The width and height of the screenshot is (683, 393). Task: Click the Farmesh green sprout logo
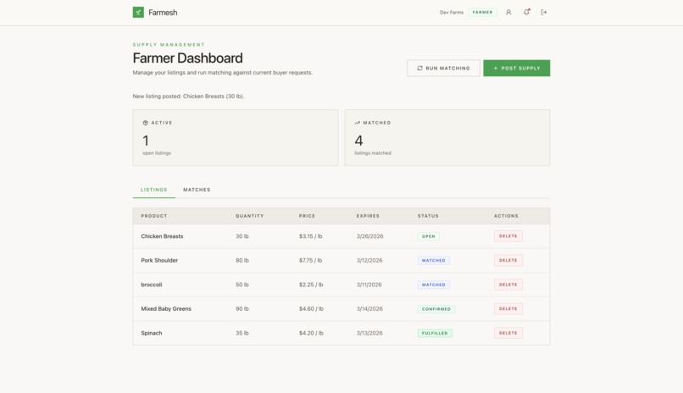138,12
